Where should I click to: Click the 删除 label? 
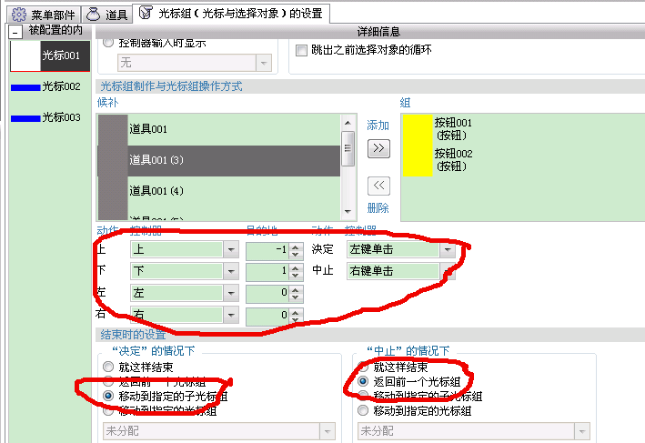pyautogui.click(x=378, y=208)
